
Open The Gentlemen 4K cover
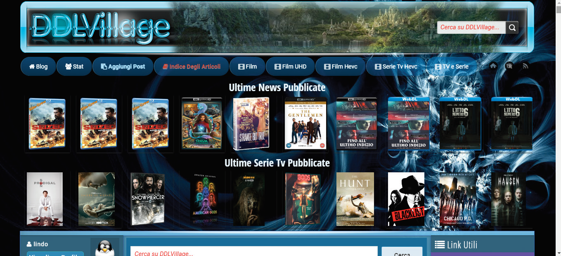click(x=305, y=123)
